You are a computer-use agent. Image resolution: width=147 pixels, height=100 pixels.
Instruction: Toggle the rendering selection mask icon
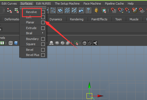click(x=81, y=10)
